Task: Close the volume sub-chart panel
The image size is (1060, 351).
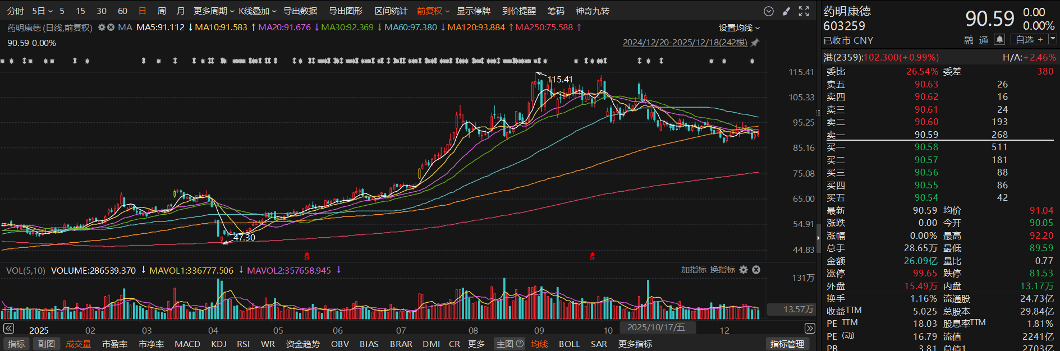Action: click(x=756, y=270)
